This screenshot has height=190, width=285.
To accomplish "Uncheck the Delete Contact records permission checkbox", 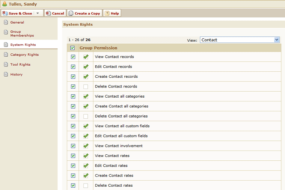I will [x=73, y=86].
